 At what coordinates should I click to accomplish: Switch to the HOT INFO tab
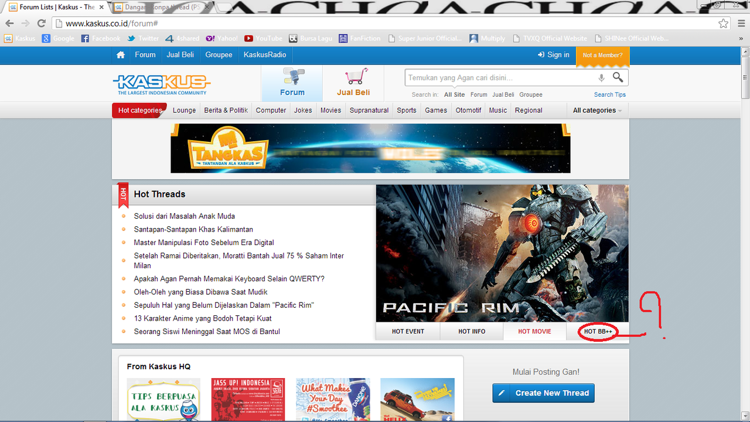(x=472, y=331)
